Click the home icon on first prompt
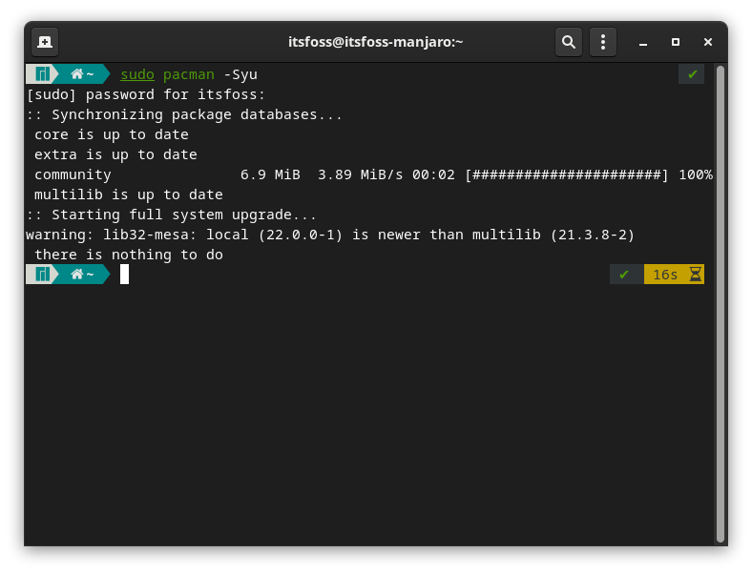 point(76,74)
